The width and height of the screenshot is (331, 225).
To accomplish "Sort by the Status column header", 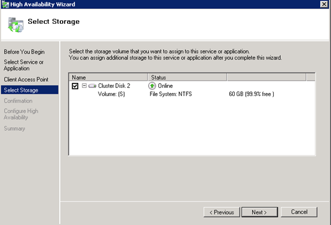I will (x=187, y=78).
